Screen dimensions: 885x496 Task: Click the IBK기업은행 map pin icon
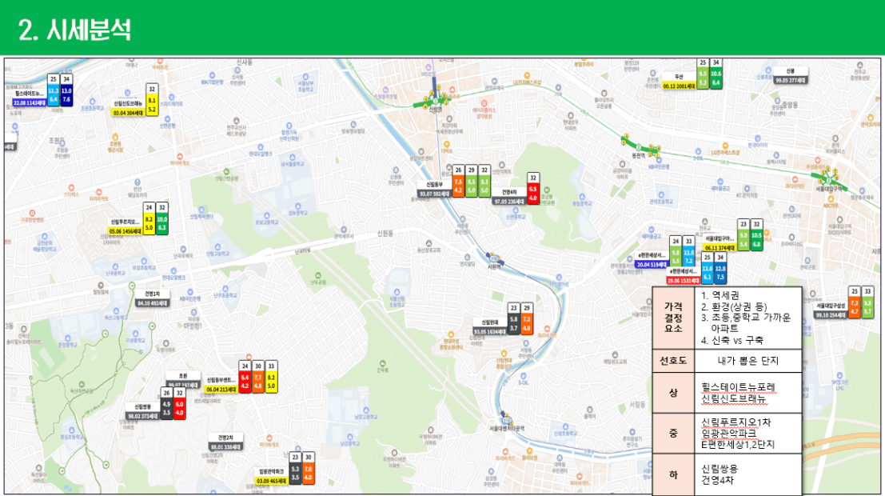tap(212, 75)
